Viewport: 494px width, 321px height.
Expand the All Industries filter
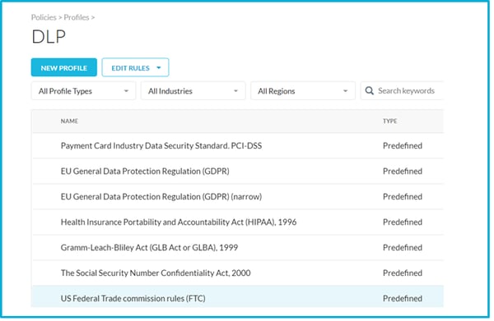pyautogui.click(x=193, y=91)
